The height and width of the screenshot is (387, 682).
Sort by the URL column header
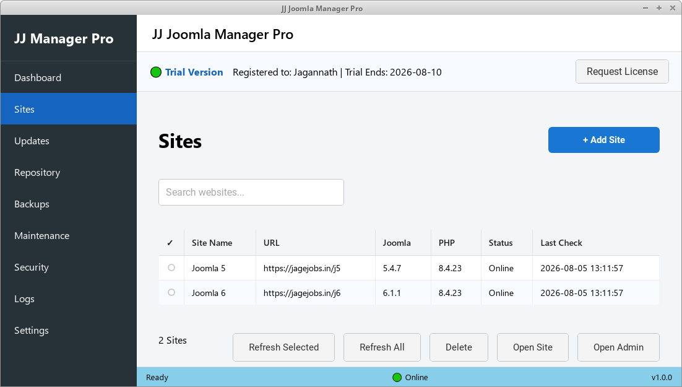(x=316, y=243)
